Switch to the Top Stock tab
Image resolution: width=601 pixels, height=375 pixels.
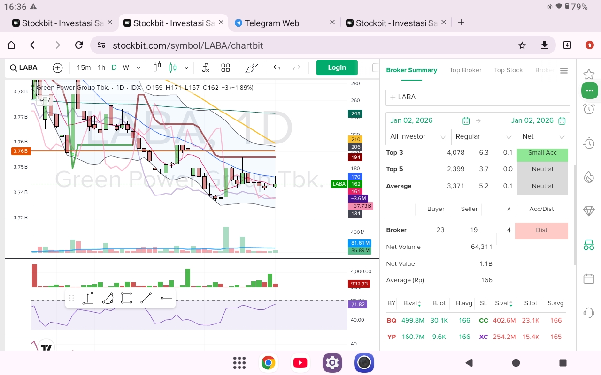click(x=508, y=70)
